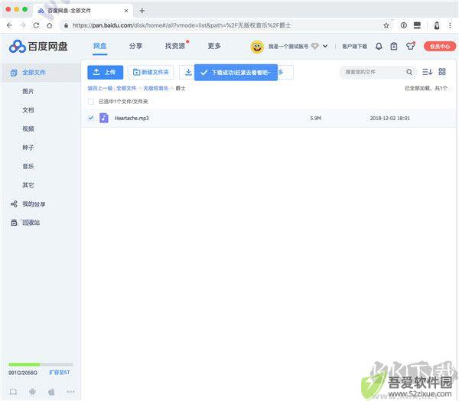Select 其它 category in sidebar
The height and width of the screenshot is (401, 459).
point(28,185)
